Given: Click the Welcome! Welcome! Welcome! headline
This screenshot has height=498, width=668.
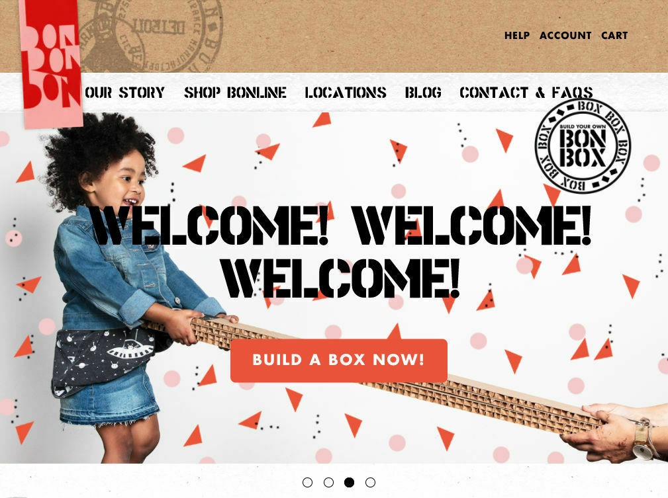Looking at the screenshot, I should click(341, 252).
